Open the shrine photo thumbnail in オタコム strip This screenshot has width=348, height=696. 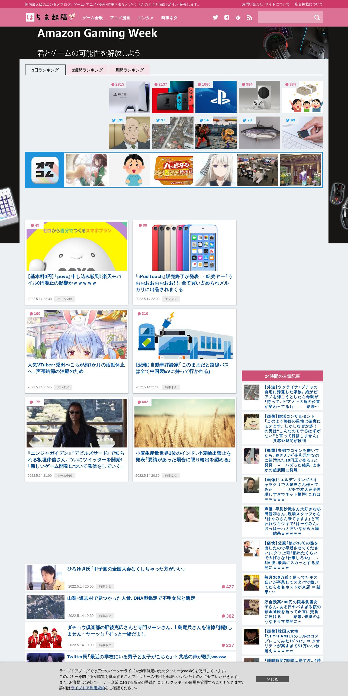pyautogui.click(x=301, y=170)
